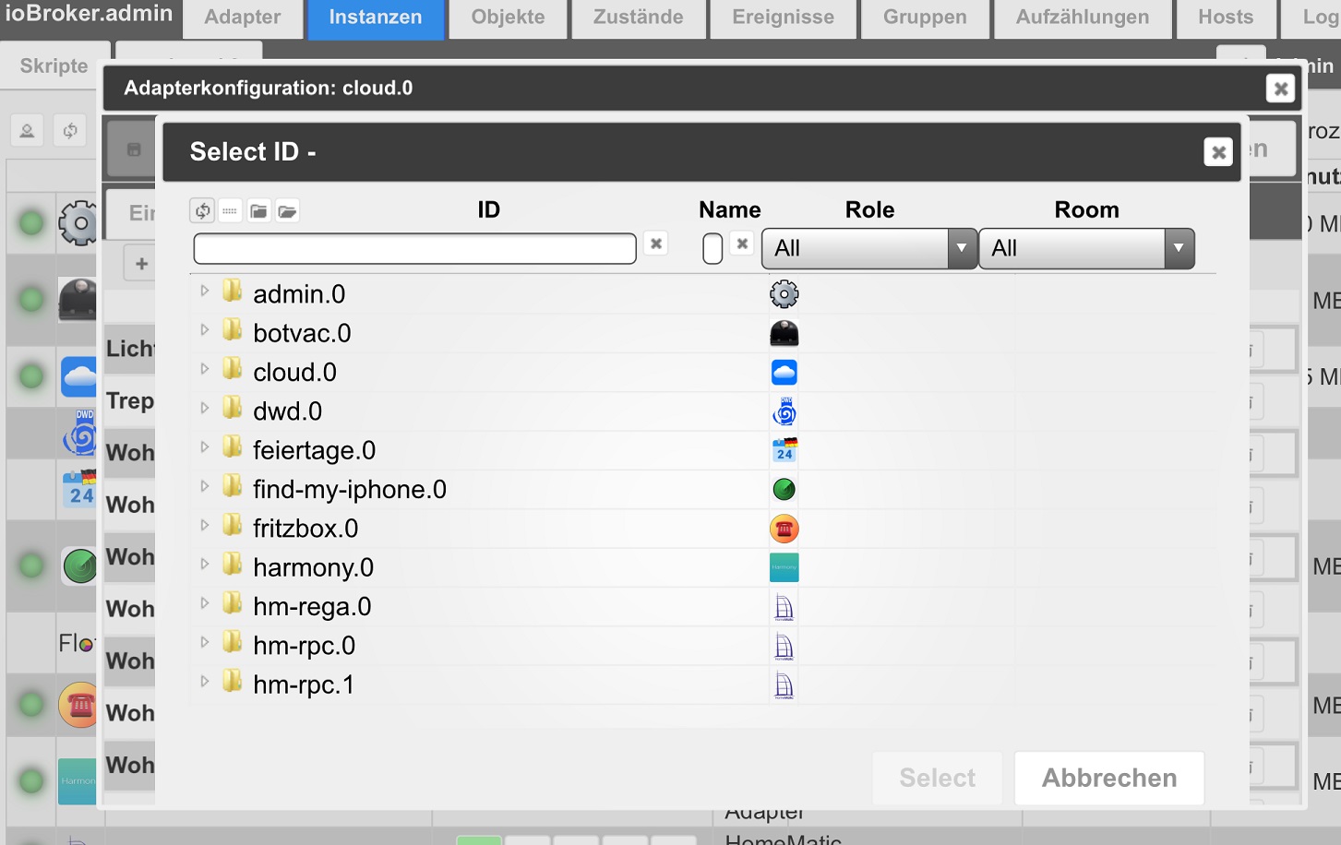Click the cloud.0 cloud icon in the list
Viewport: 1341px width, 845px height.
(x=784, y=373)
